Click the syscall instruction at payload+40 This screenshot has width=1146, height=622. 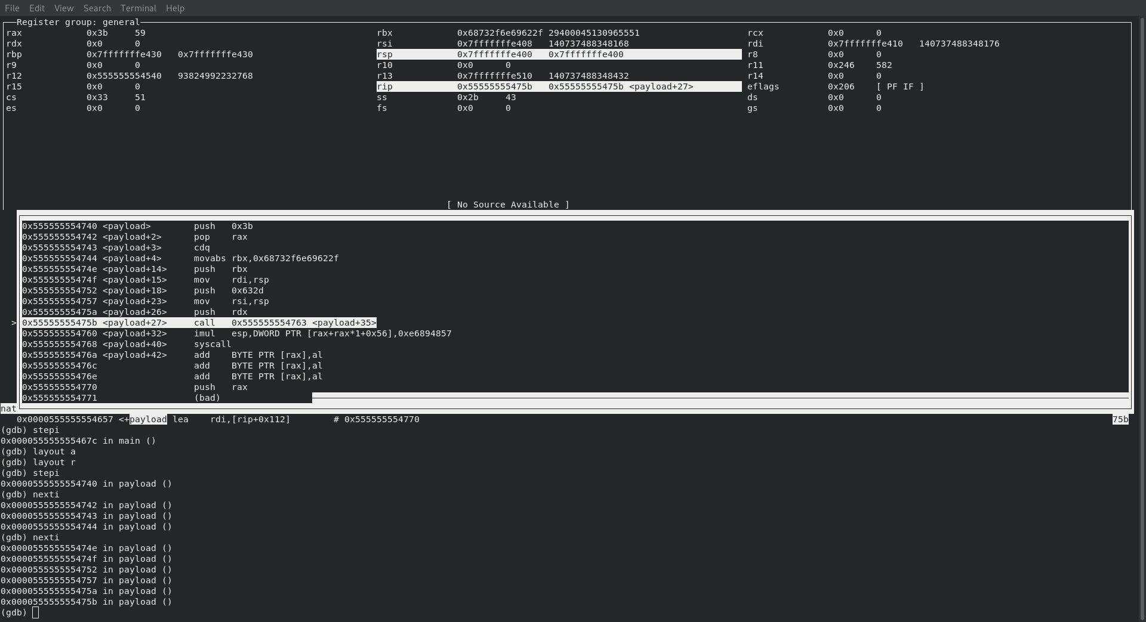click(x=212, y=344)
